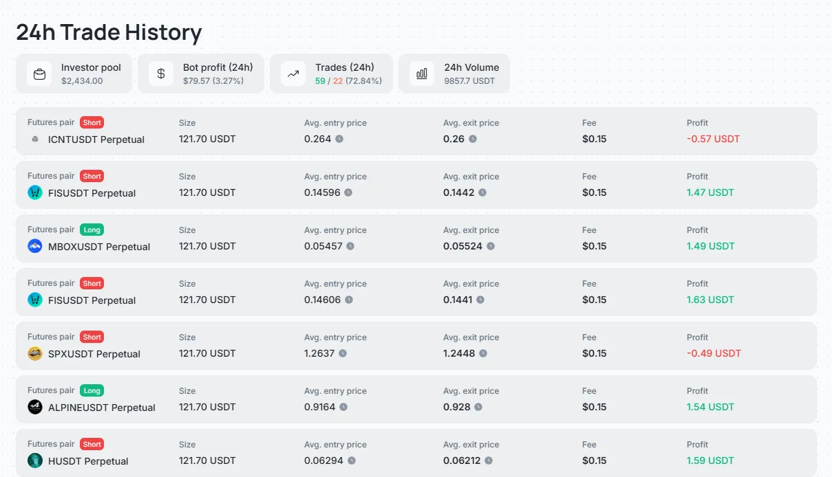Click the Short badge on ICNTUSDT row

[92, 122]
